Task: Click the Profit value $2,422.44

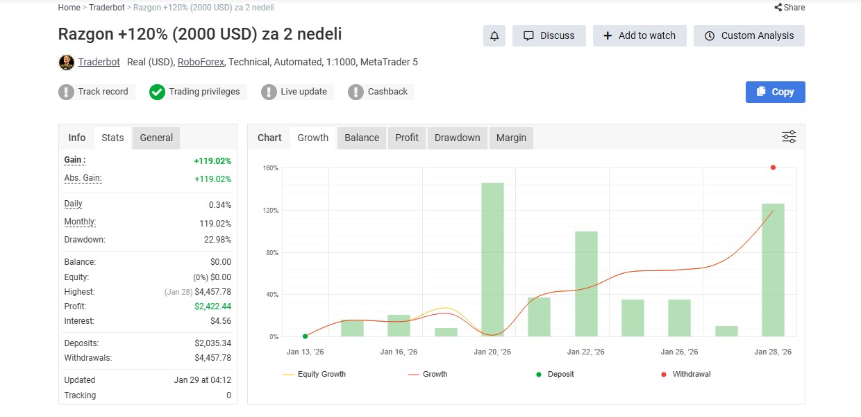Action: pyautogui.click(x=213, y=306)
